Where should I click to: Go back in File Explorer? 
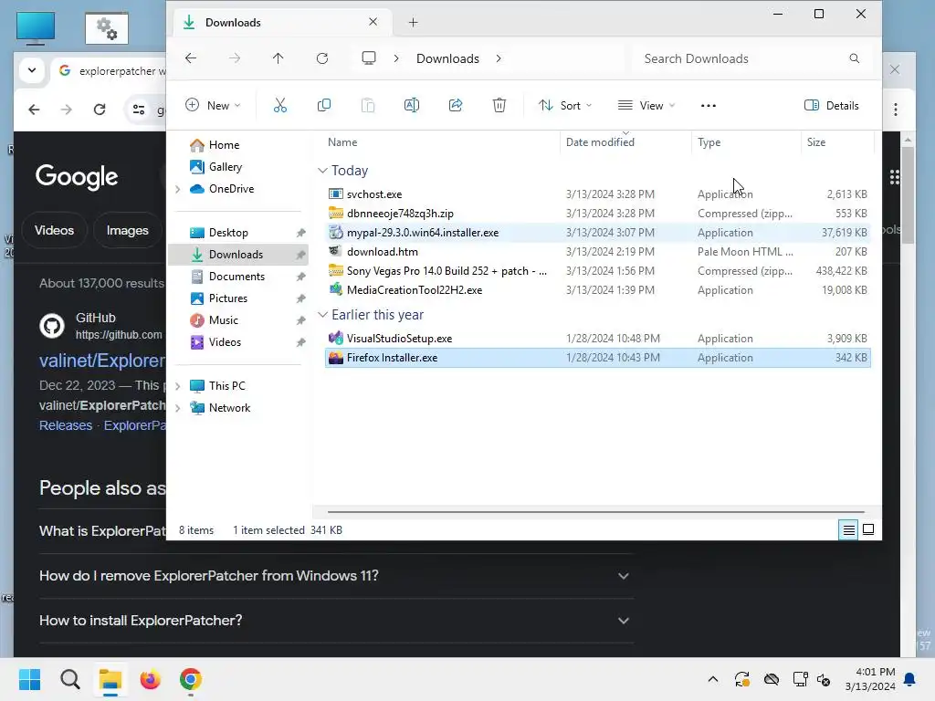coord(191,58)
